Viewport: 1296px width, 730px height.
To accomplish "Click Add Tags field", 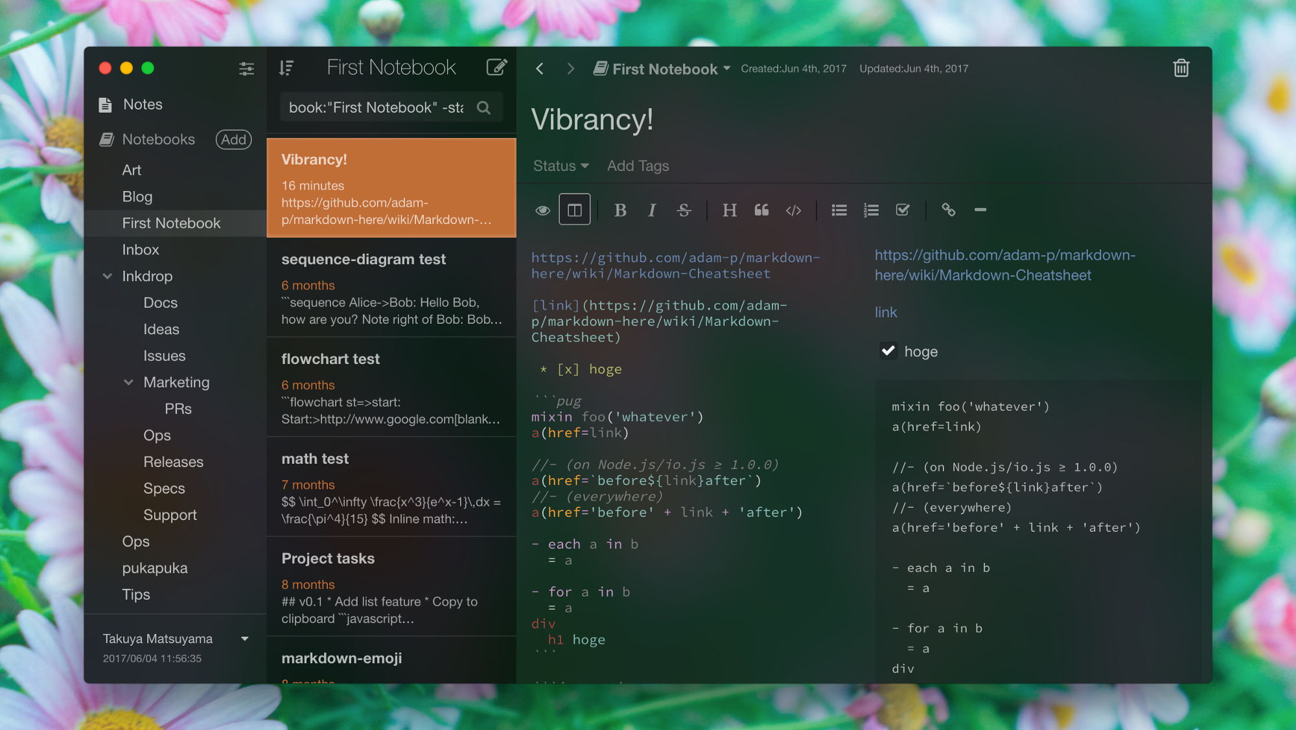I will [638, 166].
